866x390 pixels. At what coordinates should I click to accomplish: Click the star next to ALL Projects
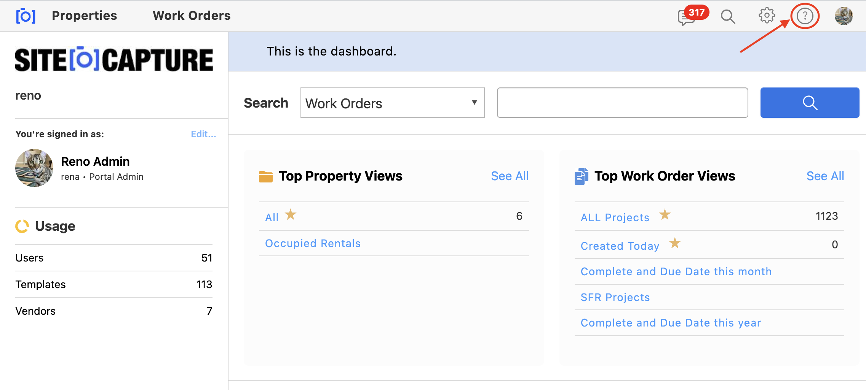pyautogui.click(x=665, y=214)
